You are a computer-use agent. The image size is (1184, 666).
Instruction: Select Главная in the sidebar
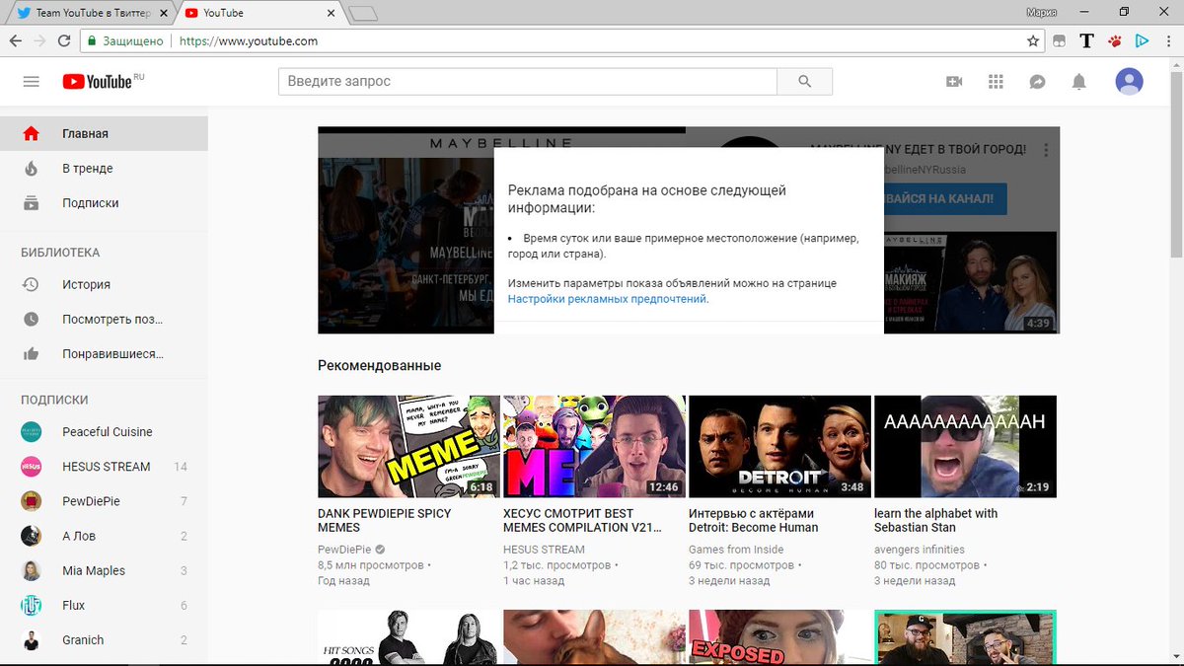coord(104,133)
